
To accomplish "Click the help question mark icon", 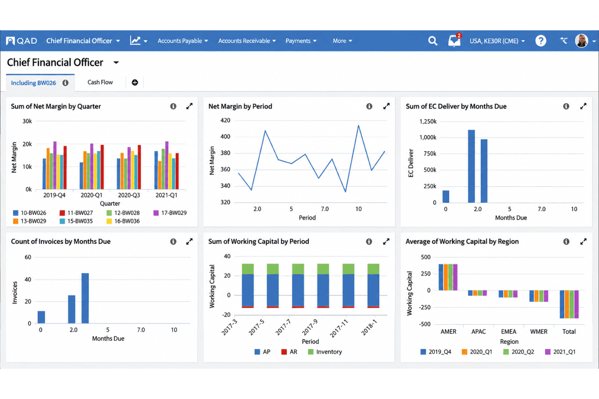I will click(541, 41).
